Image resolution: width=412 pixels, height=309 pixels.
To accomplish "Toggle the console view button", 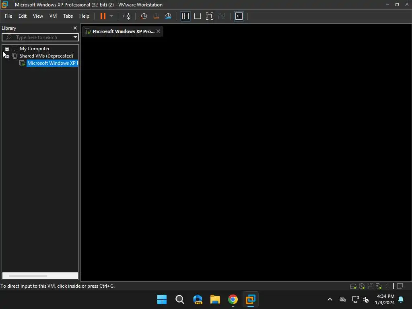I will pyautogui.click(x=239, y=16).
